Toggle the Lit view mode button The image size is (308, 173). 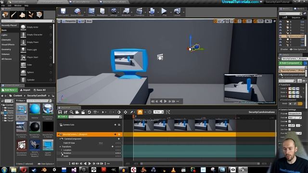81,21
